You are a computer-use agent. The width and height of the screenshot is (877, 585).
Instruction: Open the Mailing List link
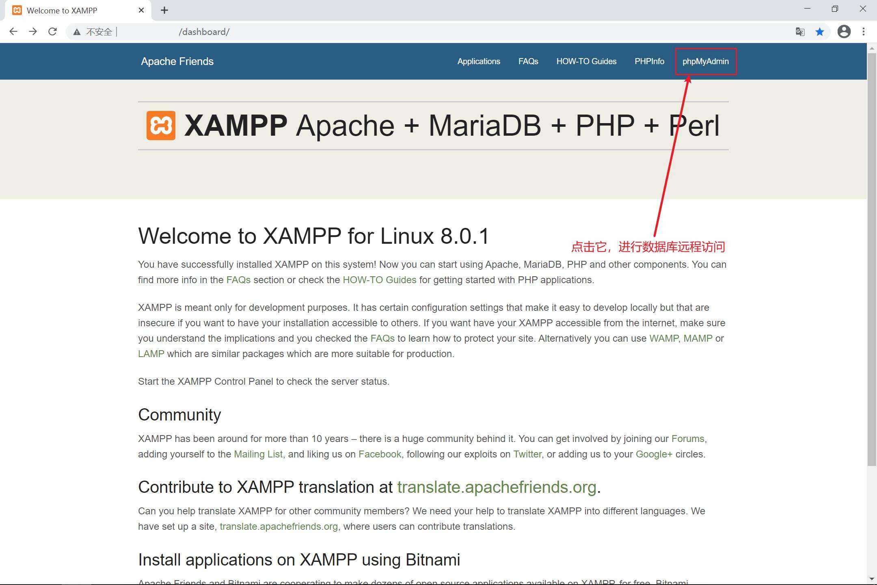(258, 454)
